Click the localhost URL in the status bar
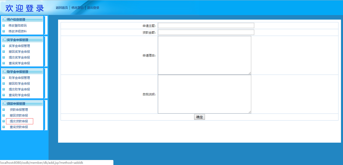 (x=42, y=162)
